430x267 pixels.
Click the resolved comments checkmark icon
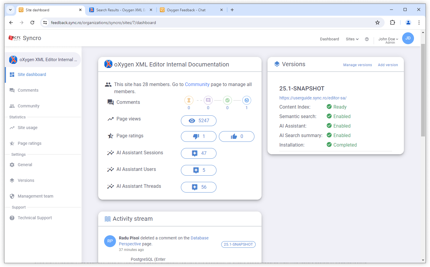227,100
